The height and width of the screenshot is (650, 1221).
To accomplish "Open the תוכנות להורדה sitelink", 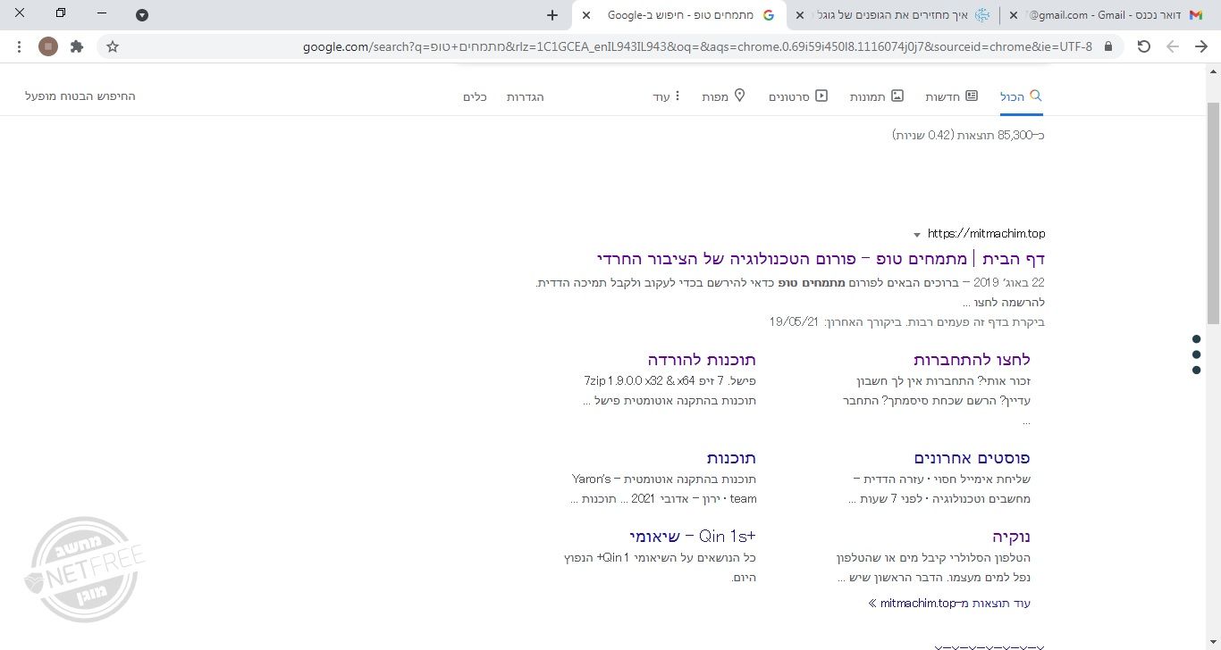I will (702, 360).
